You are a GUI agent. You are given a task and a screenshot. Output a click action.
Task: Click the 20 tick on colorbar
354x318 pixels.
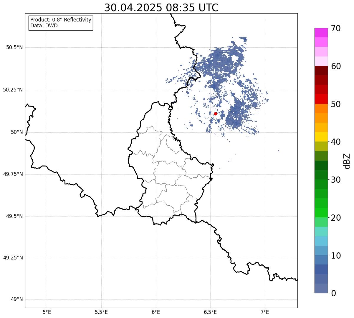coord(336,218)
